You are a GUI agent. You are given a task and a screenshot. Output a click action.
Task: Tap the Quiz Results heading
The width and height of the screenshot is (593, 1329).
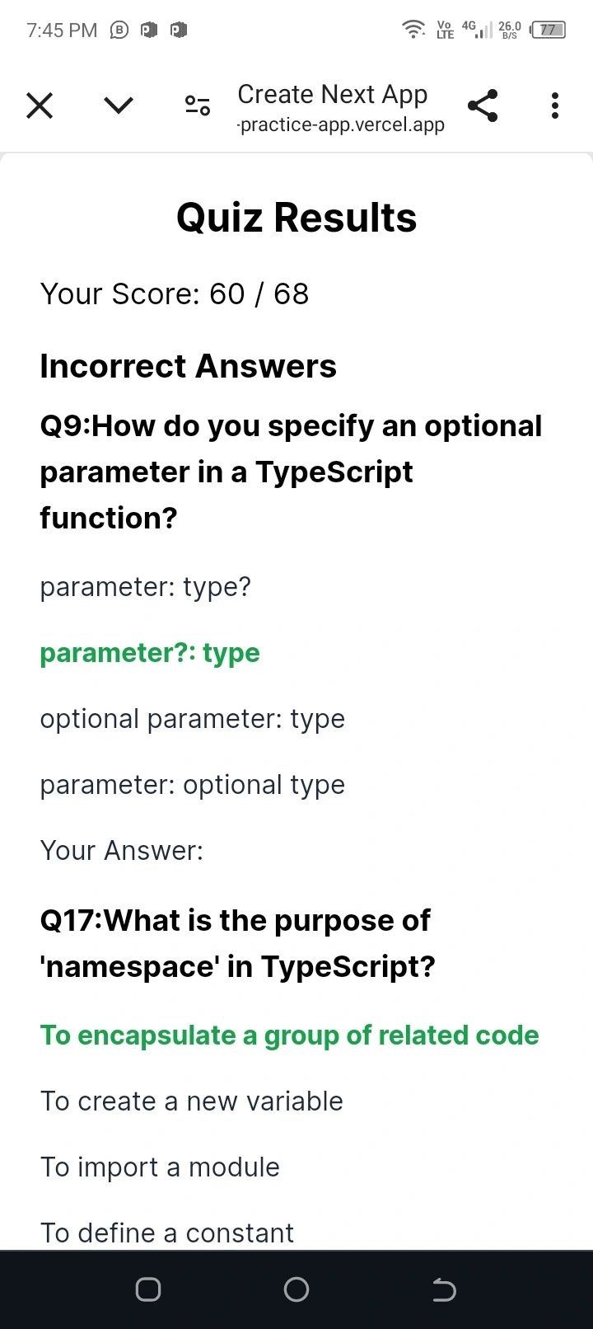[296, 218]
